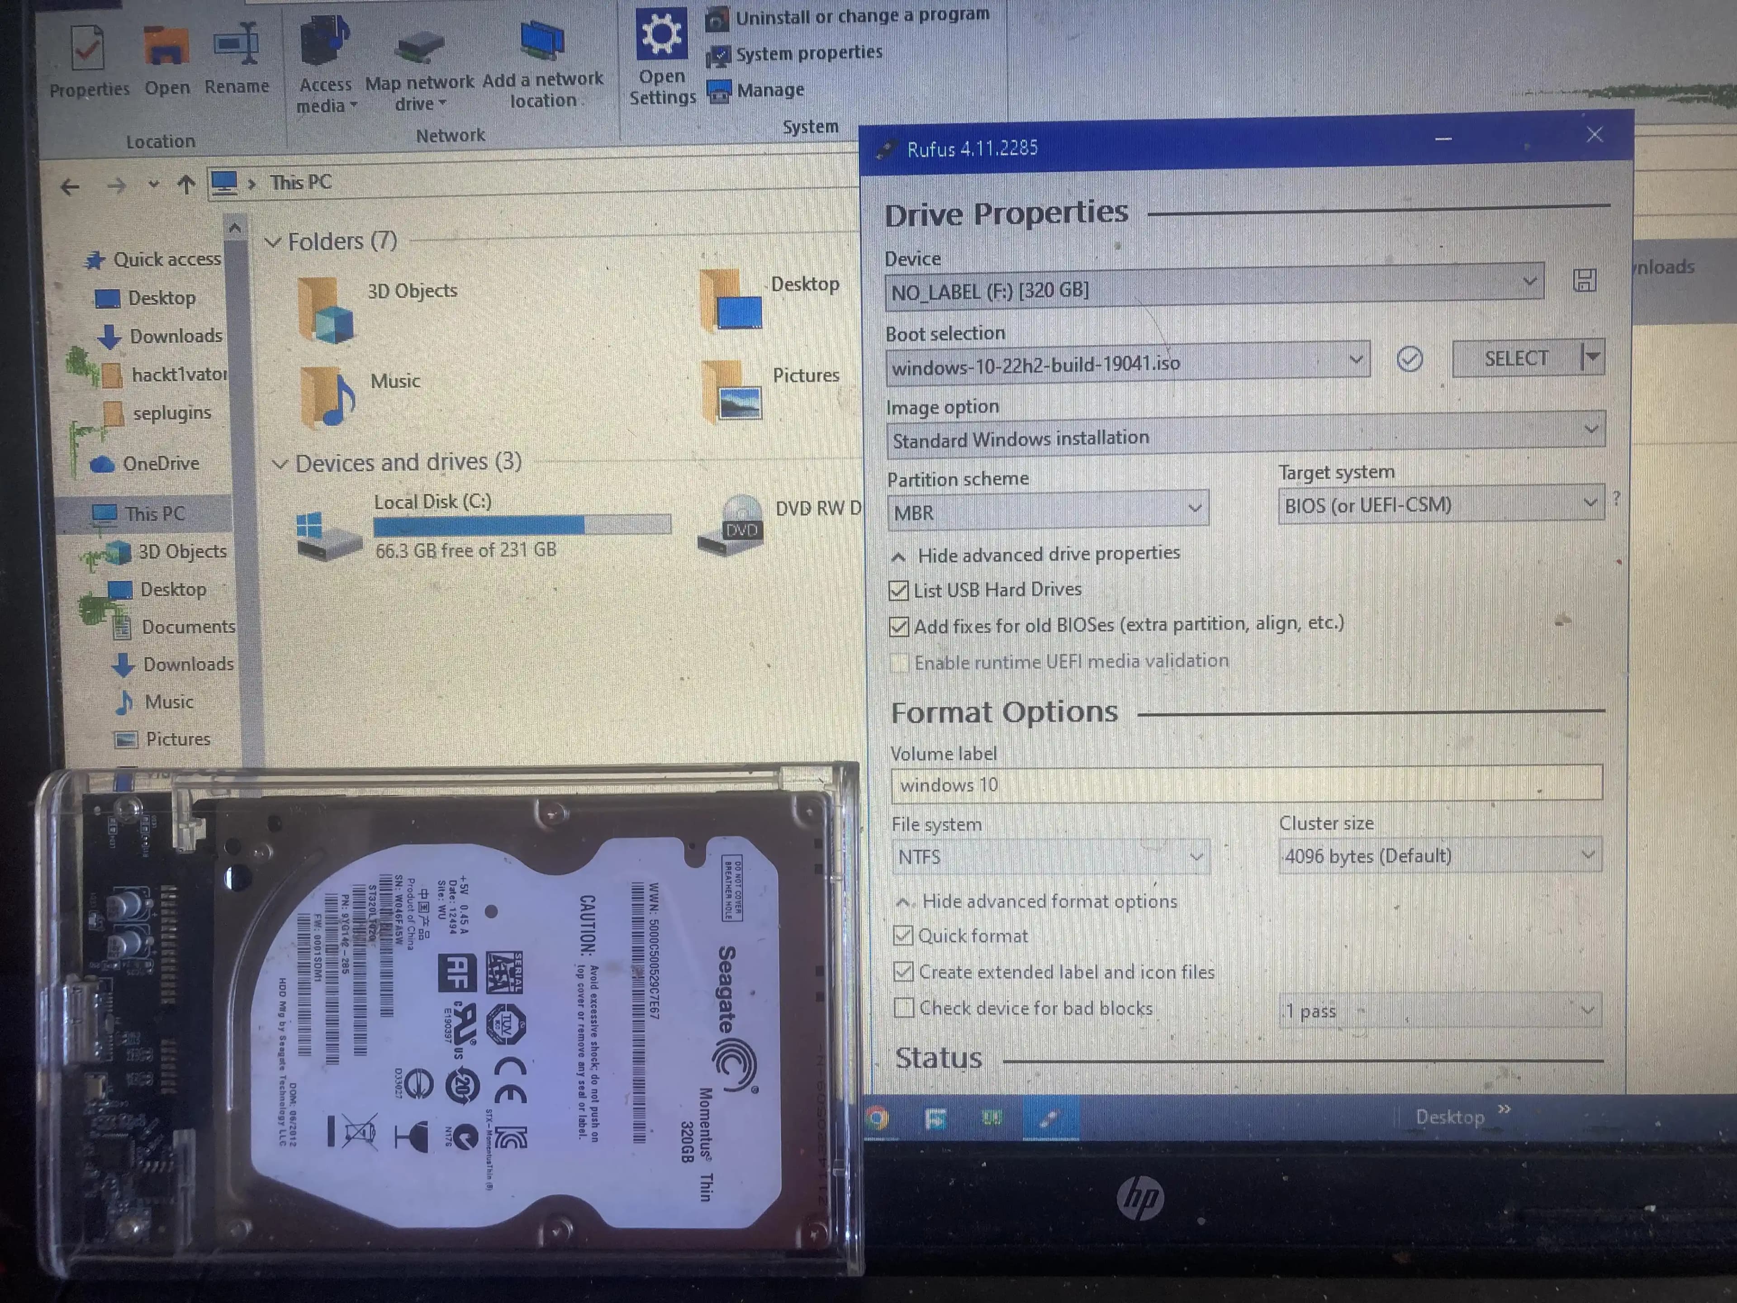Uncheck List USB Hard Drives
This screenshot has height=1303, width=1737.
(x=900, y=590)
